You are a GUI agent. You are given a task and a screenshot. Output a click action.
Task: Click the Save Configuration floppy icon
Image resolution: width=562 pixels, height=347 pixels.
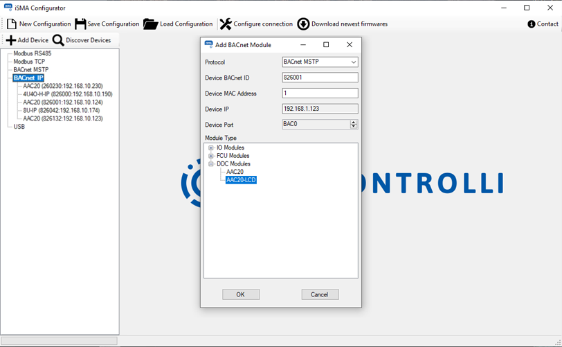coord(80,24)
